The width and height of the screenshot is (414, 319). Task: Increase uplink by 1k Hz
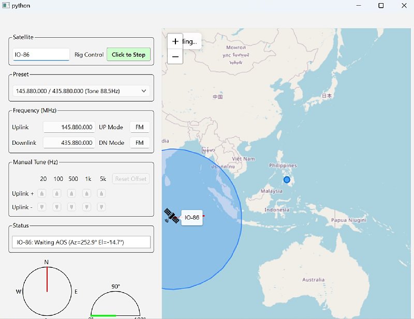click(x=87, y=193)
